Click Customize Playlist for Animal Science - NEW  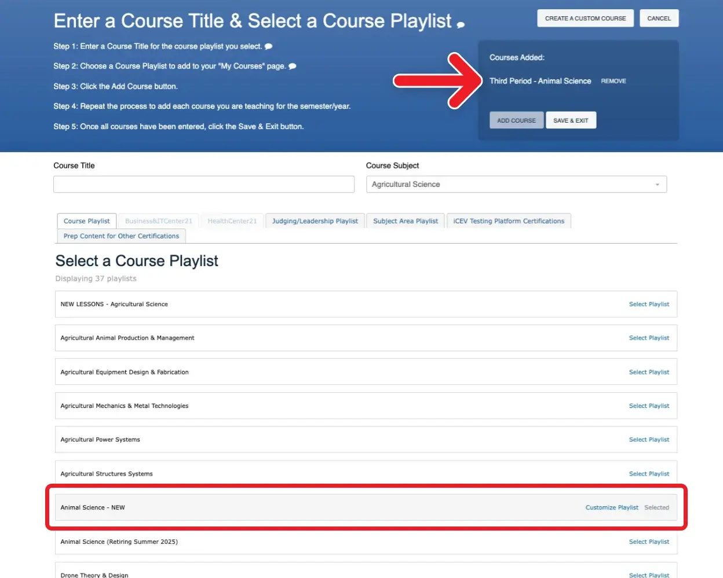coord(612,507)
